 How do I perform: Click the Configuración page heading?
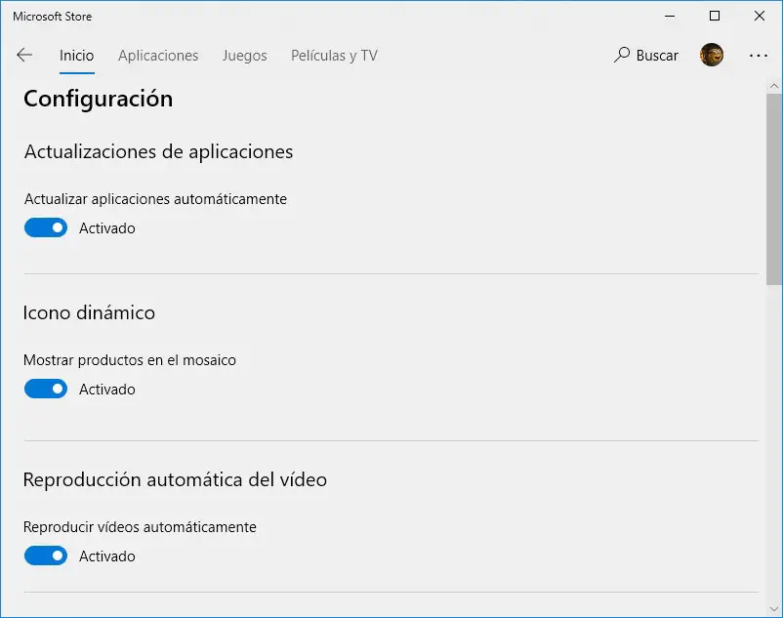[x=98, y=99]
